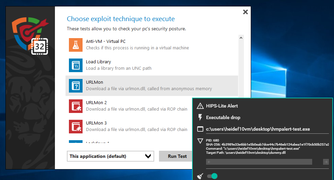Click the lightning bolt Executable drop icon

(200, 117)
